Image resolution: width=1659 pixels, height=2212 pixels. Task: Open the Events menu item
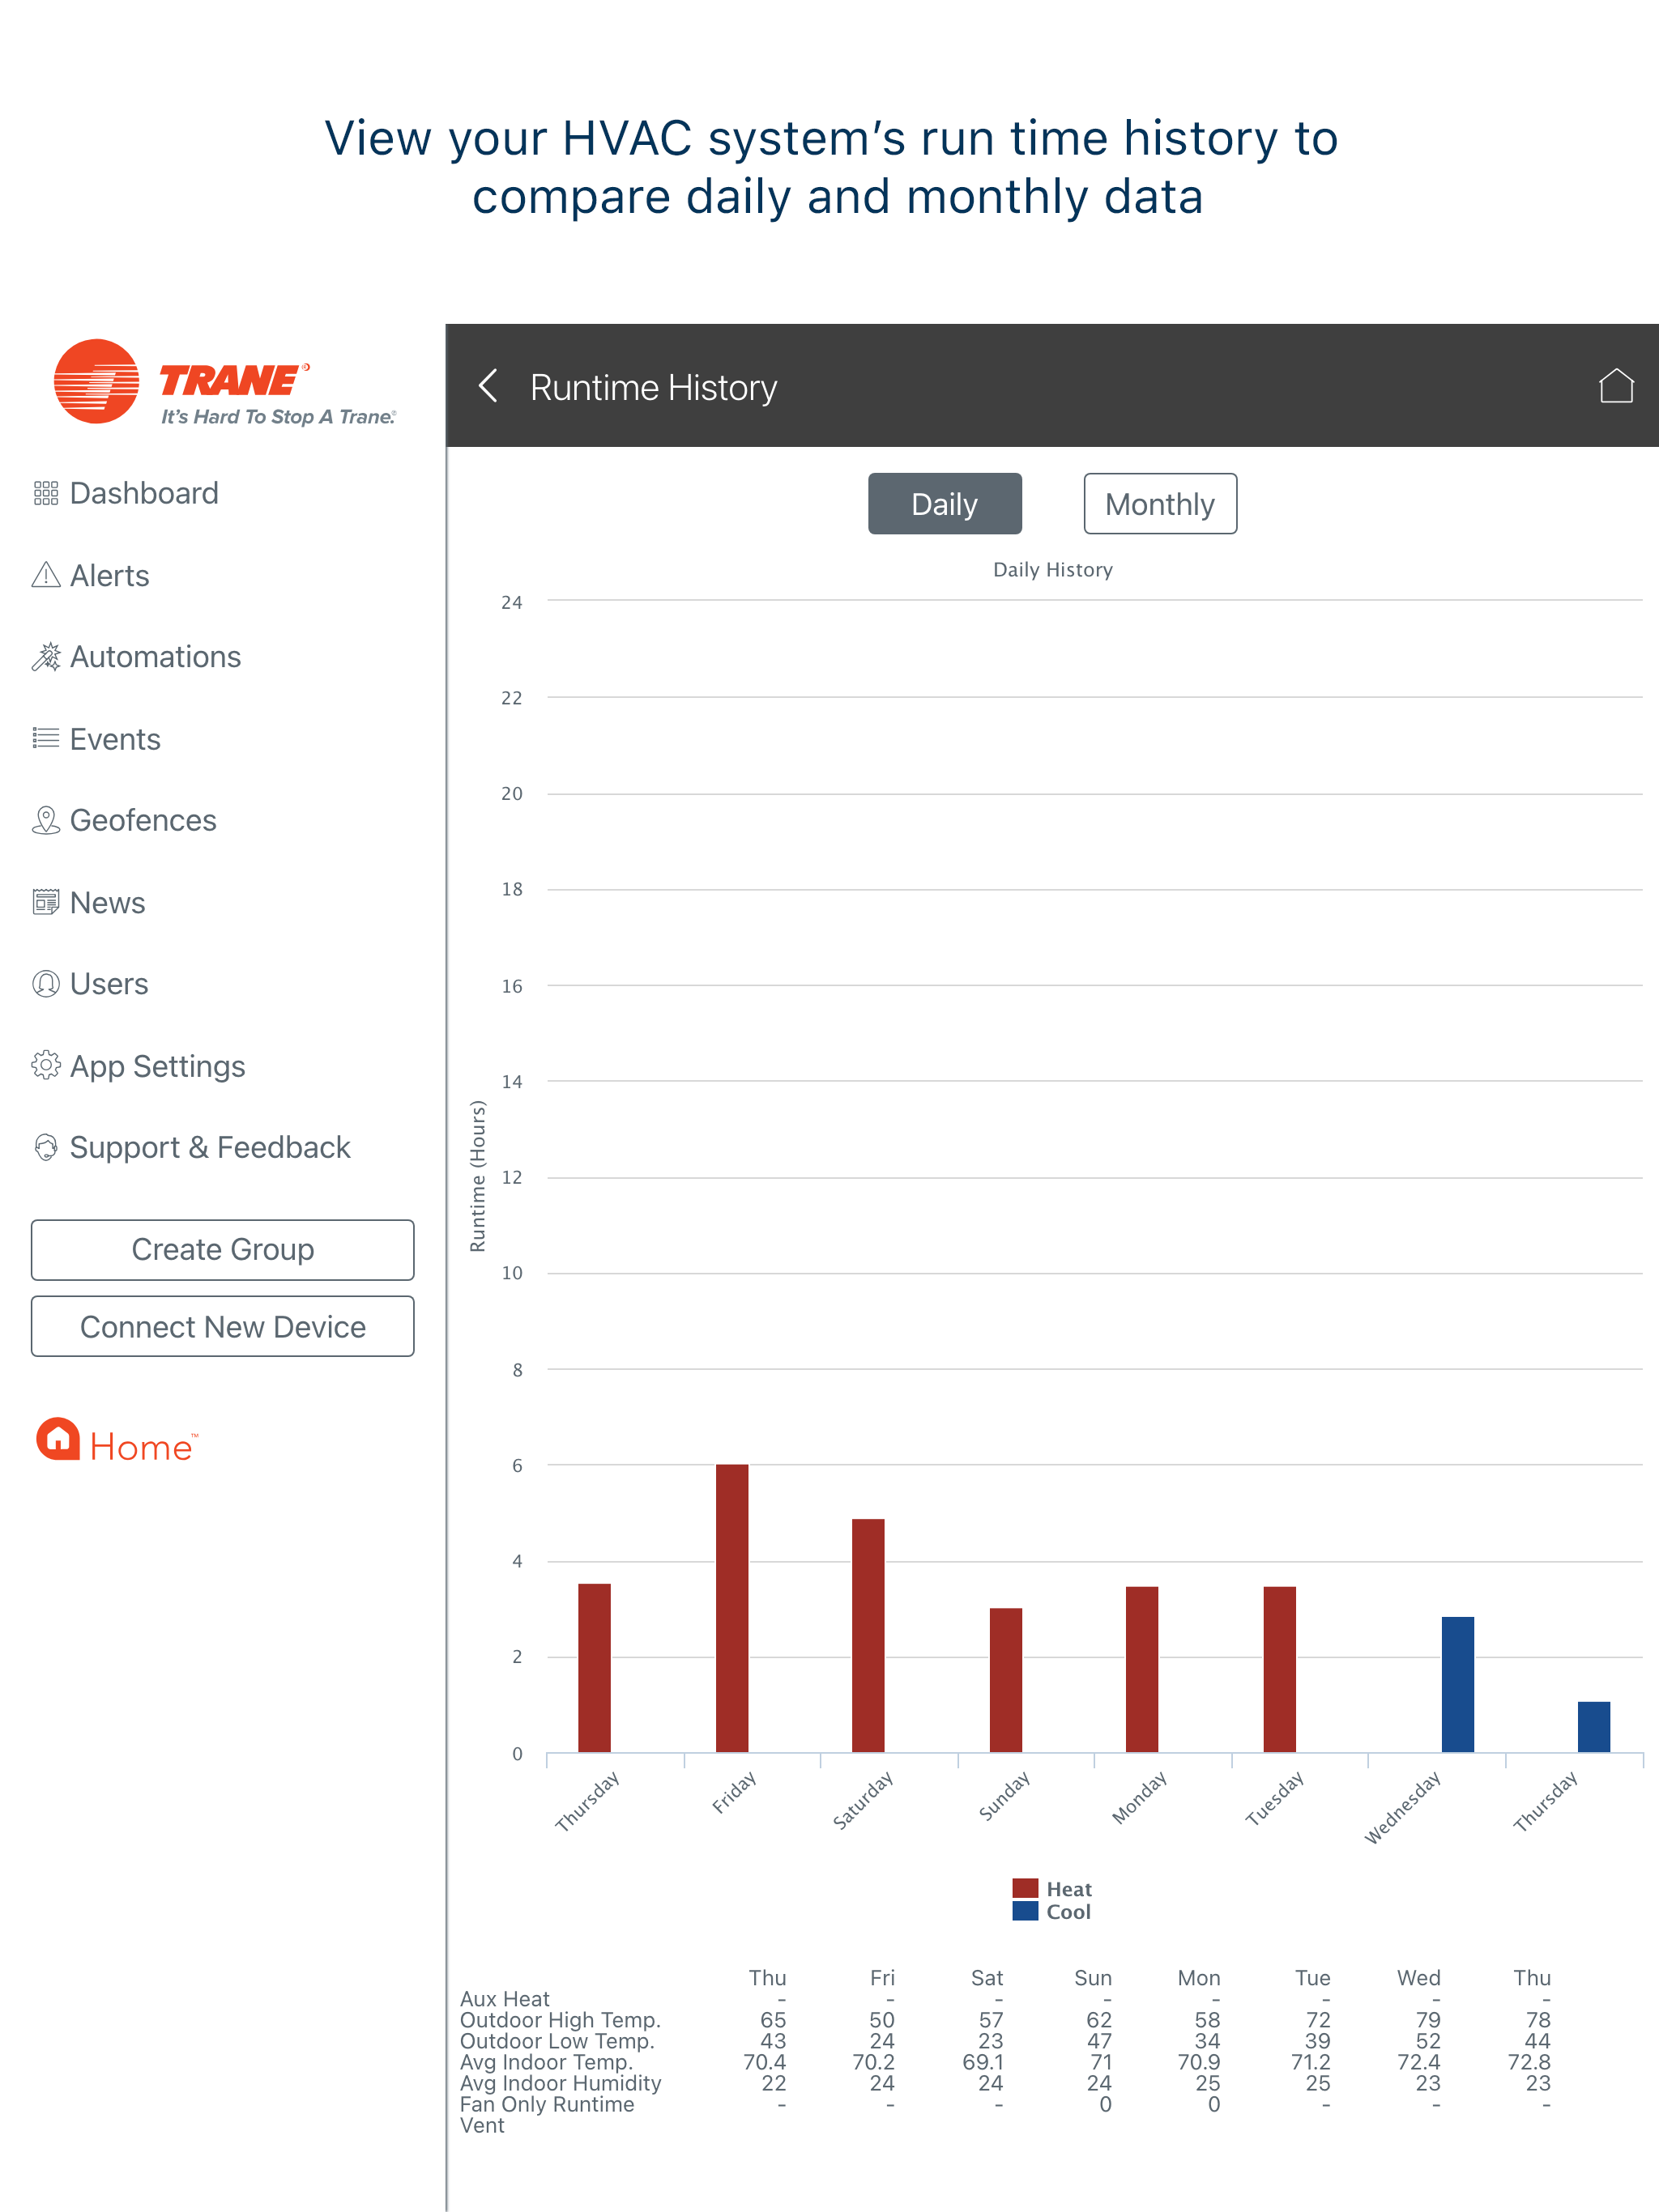(114, 739)
